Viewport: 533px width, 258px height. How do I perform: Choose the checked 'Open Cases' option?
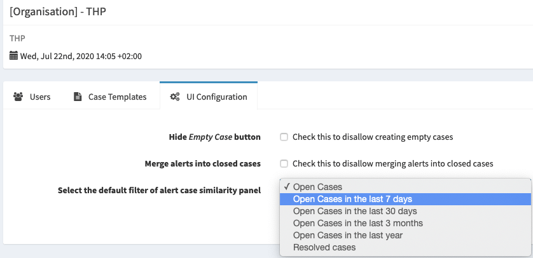[x=317, y=187]
